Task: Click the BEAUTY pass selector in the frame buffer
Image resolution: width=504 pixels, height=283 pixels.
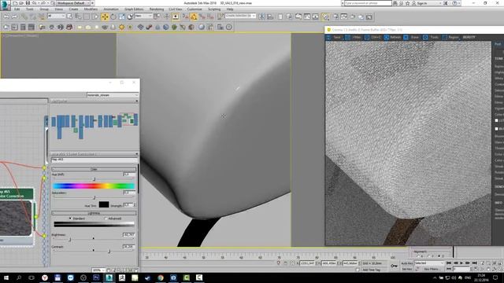Action: click(x=469, y=37)
